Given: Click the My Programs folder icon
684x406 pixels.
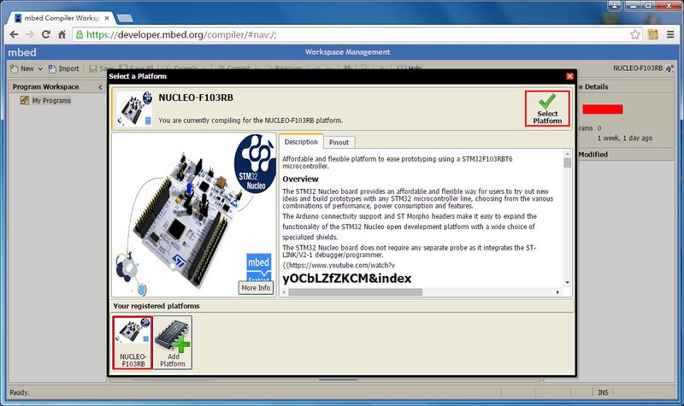Looking at the screenshot, I should [x=25, y=100].
